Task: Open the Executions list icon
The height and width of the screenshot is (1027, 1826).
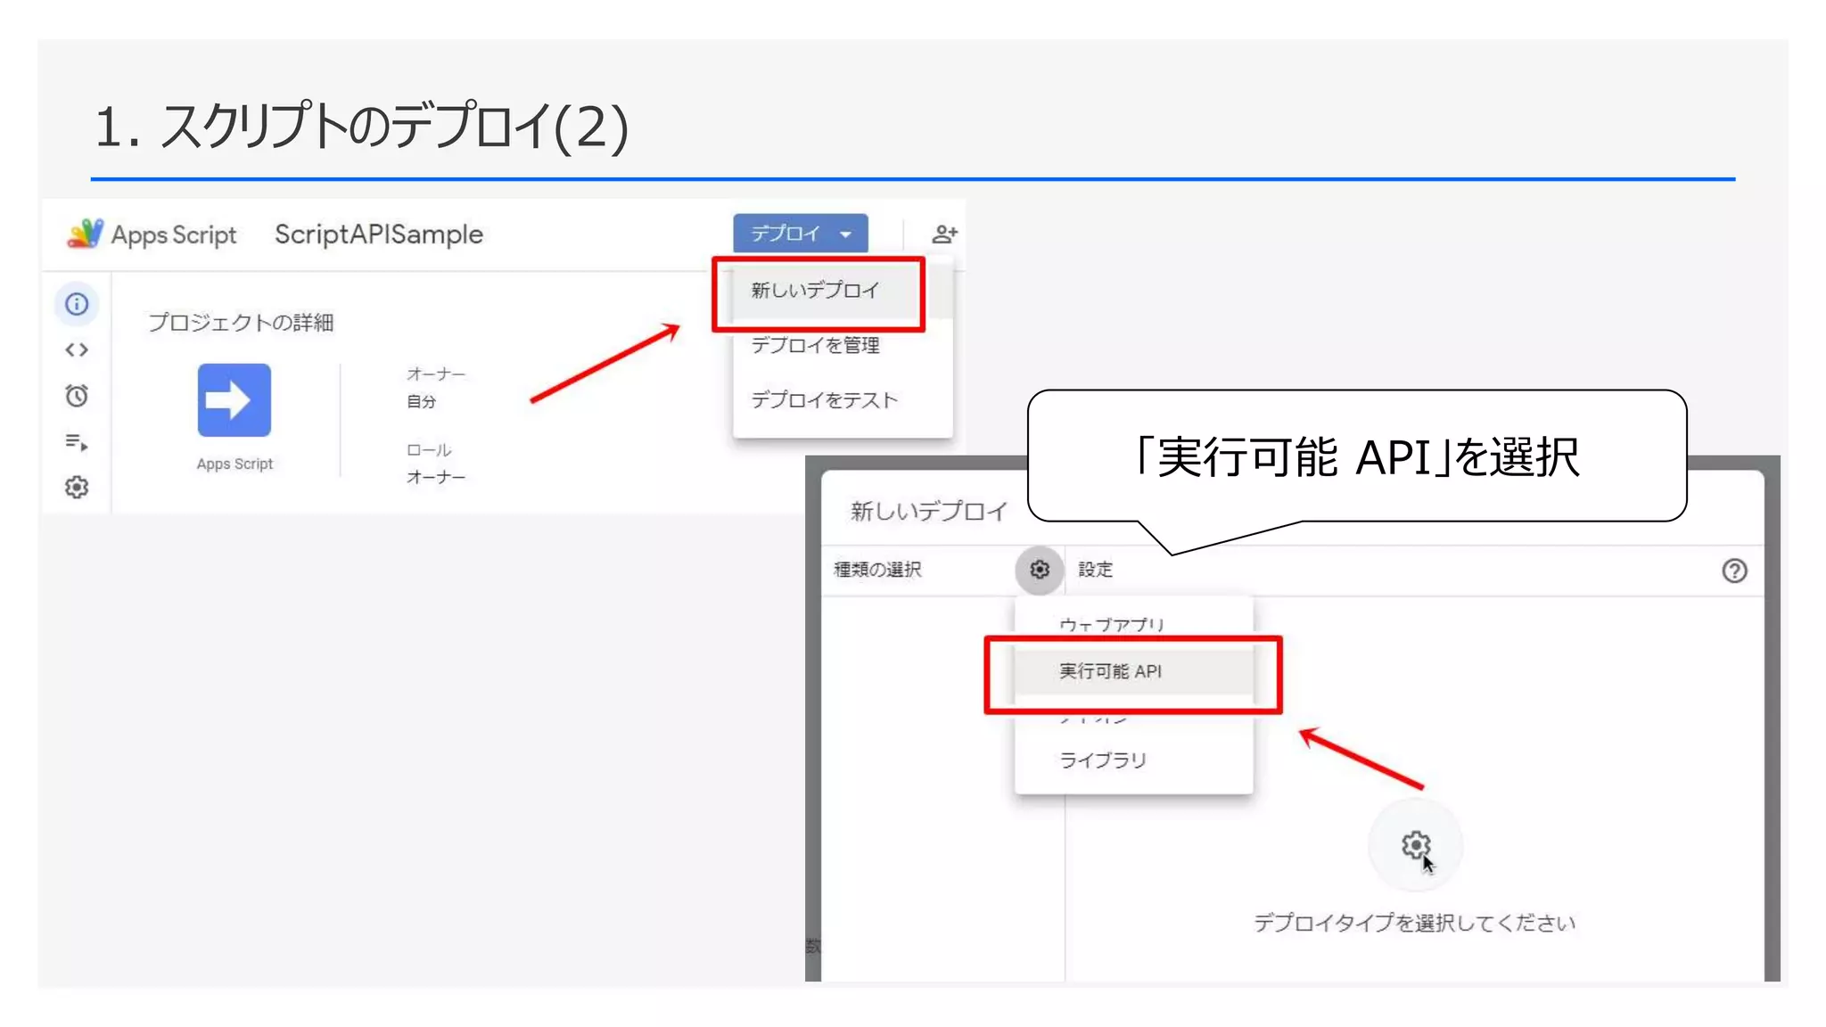Action: [x=77, y=441]
